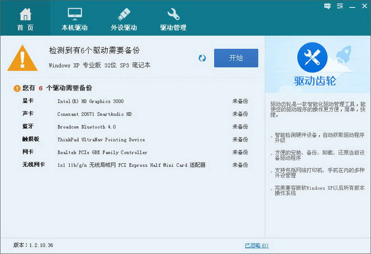Click the wrench icon above 驱动管理
Viewport: 371px width, 254px height.
click(173, 14)
